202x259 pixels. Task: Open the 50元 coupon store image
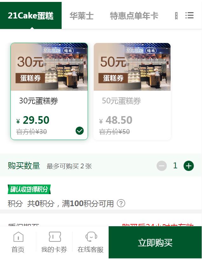pyautogui.click(x=132, y=67)
